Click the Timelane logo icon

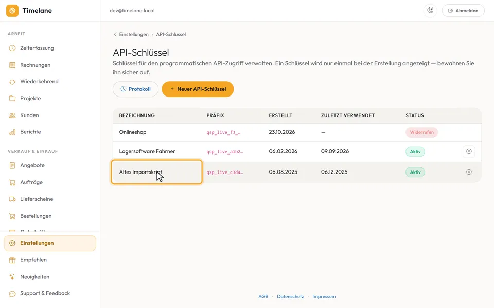[12, 11]
